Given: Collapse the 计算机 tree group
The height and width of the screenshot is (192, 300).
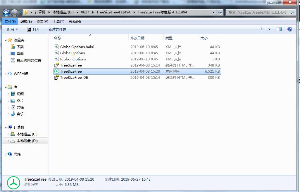Looking at the screenshot, I should [x=6, y=127].
